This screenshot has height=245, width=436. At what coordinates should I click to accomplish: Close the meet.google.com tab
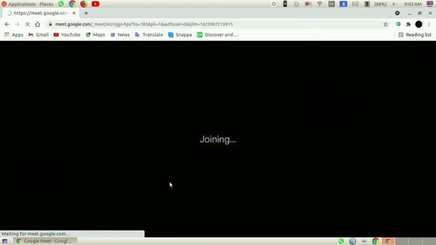74,13
